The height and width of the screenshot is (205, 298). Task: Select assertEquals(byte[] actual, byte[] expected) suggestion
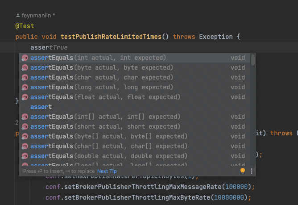(134, 137)
